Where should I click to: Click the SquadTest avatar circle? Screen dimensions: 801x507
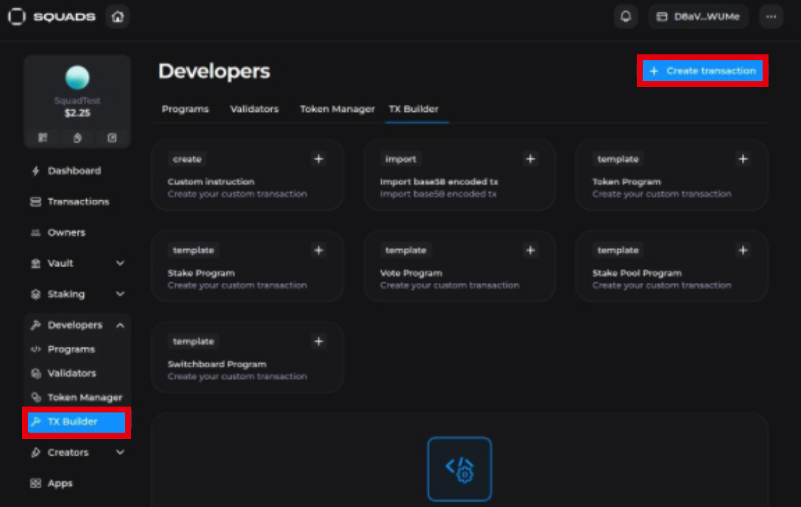[77, 77]
